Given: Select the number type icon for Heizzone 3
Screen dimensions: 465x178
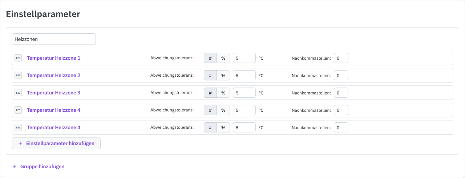Looking at the screenshot, I should coord(18,93).
